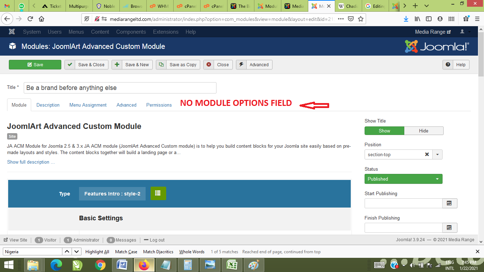Open the Calculator from the taskbar
This screenshot has width=484, height=272.
[188, 265]
